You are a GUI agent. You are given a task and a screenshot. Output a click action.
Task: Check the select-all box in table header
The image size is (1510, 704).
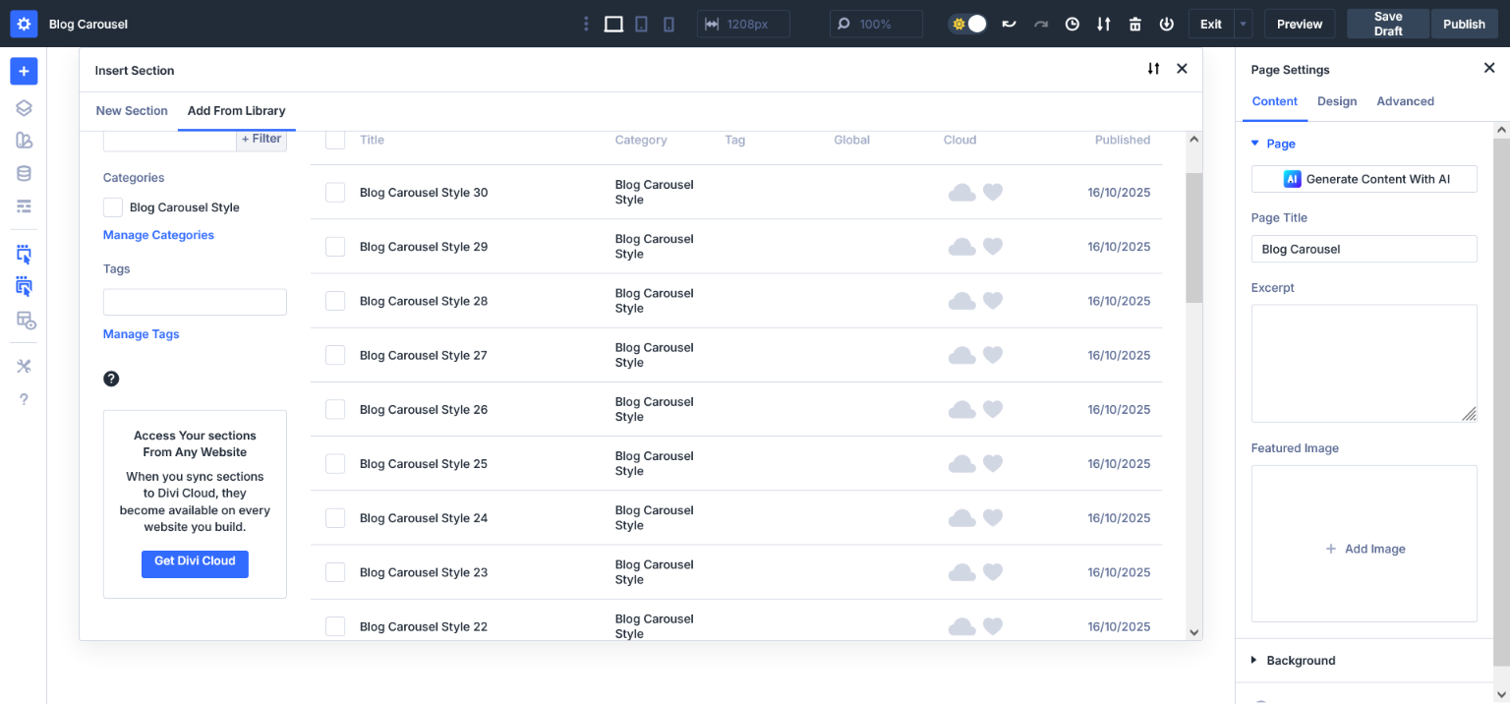[335, 140]
